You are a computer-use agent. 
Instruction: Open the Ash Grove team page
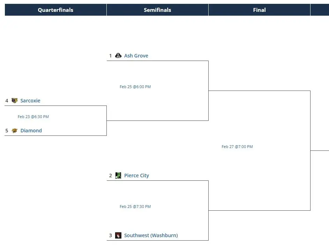[x=136, y=55]
